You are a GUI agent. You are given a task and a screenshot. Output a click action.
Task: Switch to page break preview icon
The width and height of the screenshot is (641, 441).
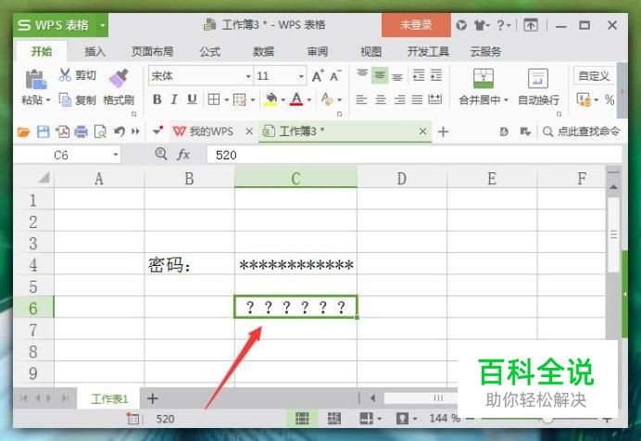pos(334,418)
